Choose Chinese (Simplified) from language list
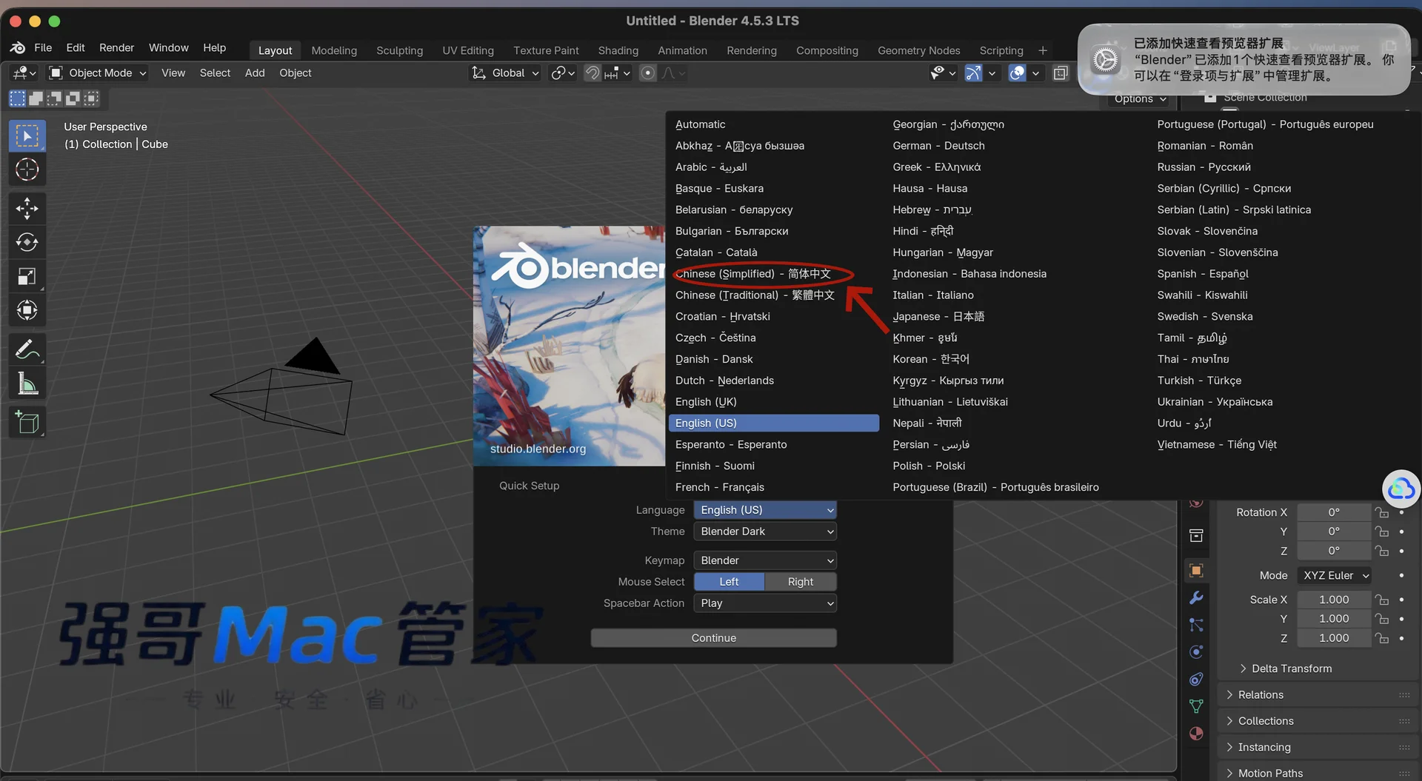Screen dimensions: 1422x781 coord(774,274)
